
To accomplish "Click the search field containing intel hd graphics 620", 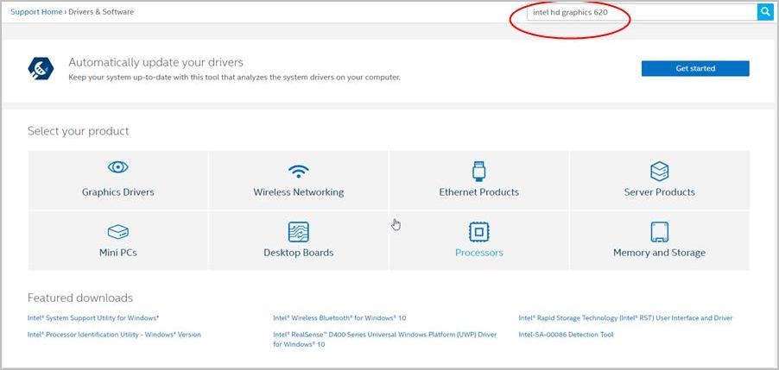I will (x=642, y=12).
